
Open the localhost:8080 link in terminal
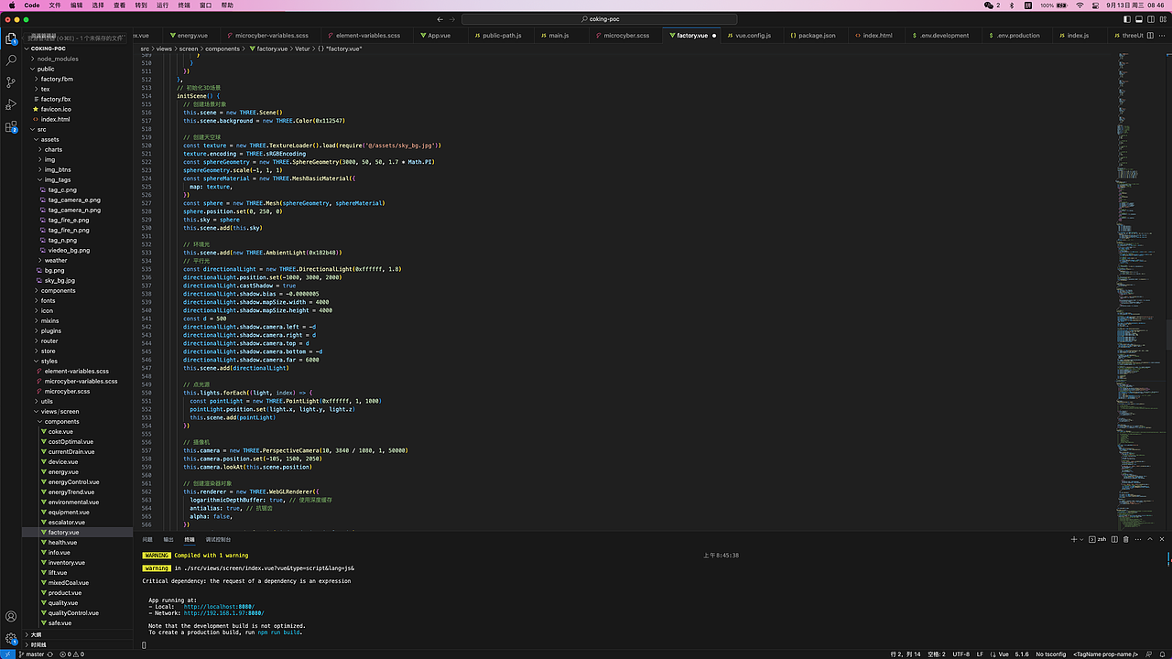point(219,606)
